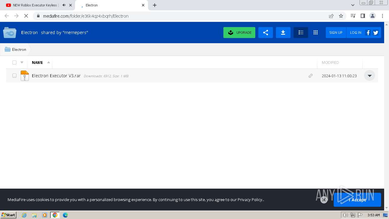The height and width of the screenshot is (219, 389).
Task: Click the green UPGRADE button
Action: 239,33
